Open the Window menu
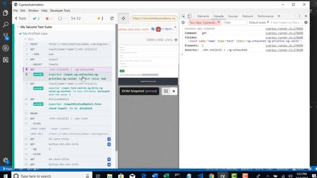317x178 pixels. point(33,10)
